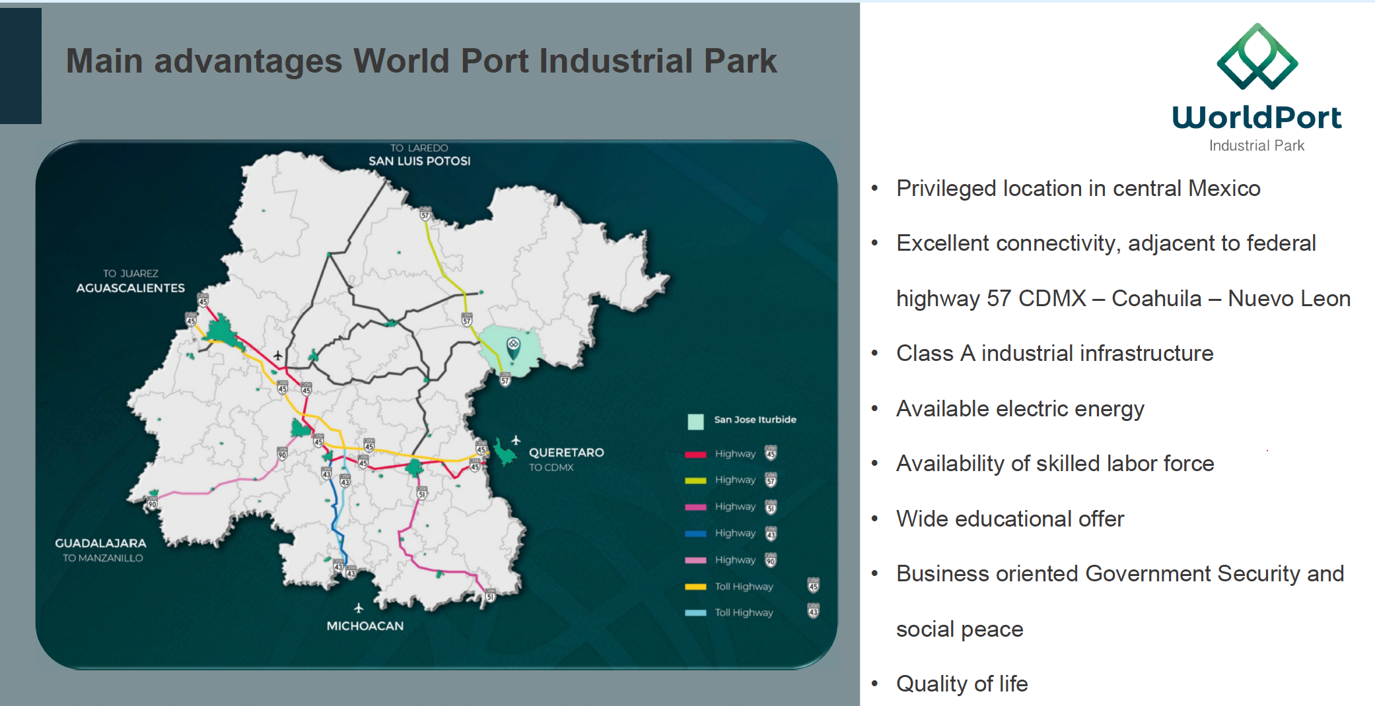
Task: Click the Quality of life bullet
Action: point(962,684)
